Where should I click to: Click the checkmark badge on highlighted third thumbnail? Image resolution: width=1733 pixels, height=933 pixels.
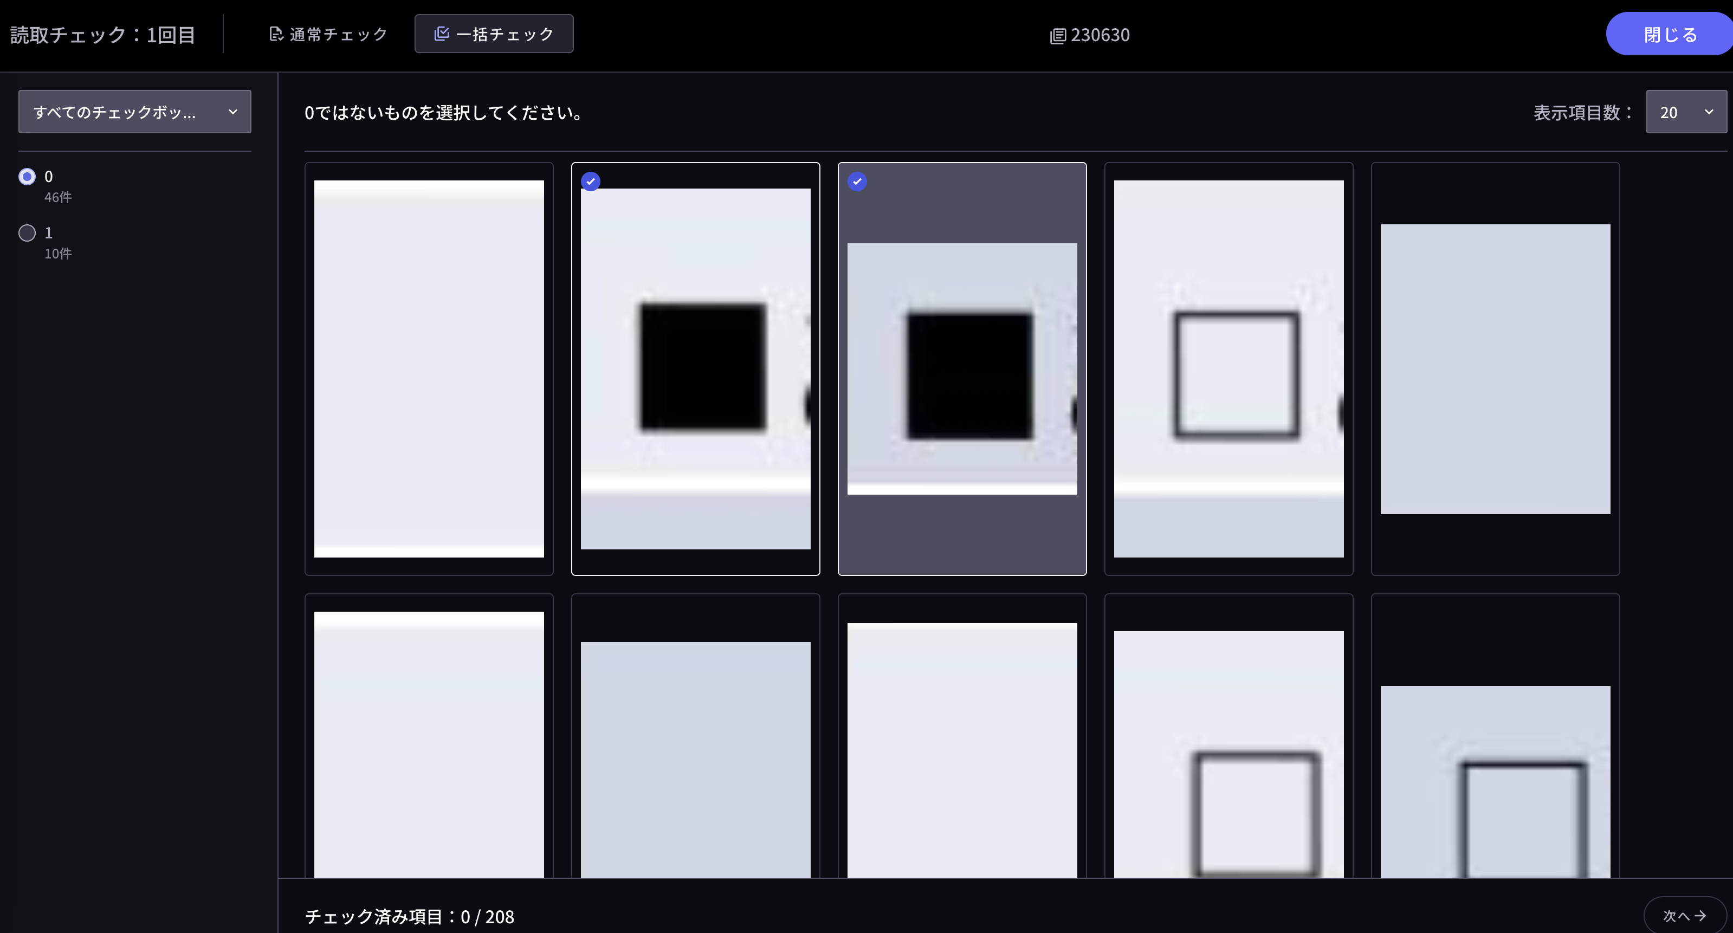857,181
